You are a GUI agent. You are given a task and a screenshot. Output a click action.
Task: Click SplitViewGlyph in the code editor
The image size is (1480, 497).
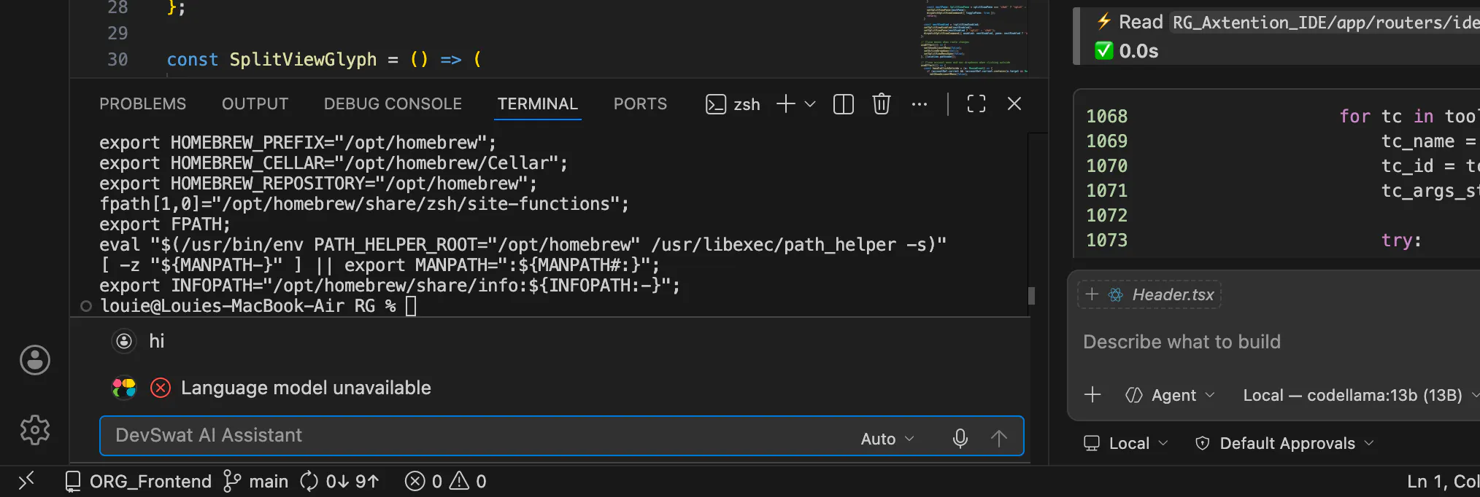click(x=304, y=60)
